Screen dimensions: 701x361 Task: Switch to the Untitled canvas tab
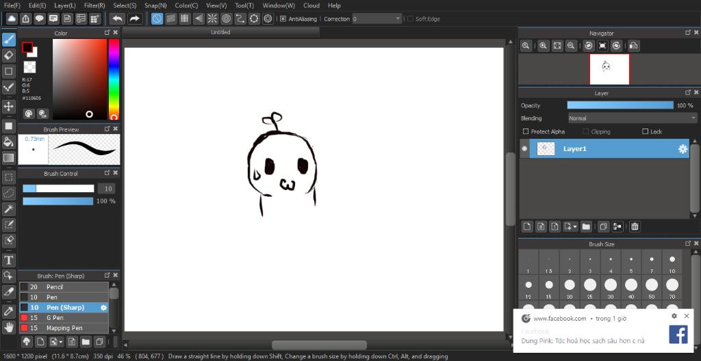(x=220, y=32)
